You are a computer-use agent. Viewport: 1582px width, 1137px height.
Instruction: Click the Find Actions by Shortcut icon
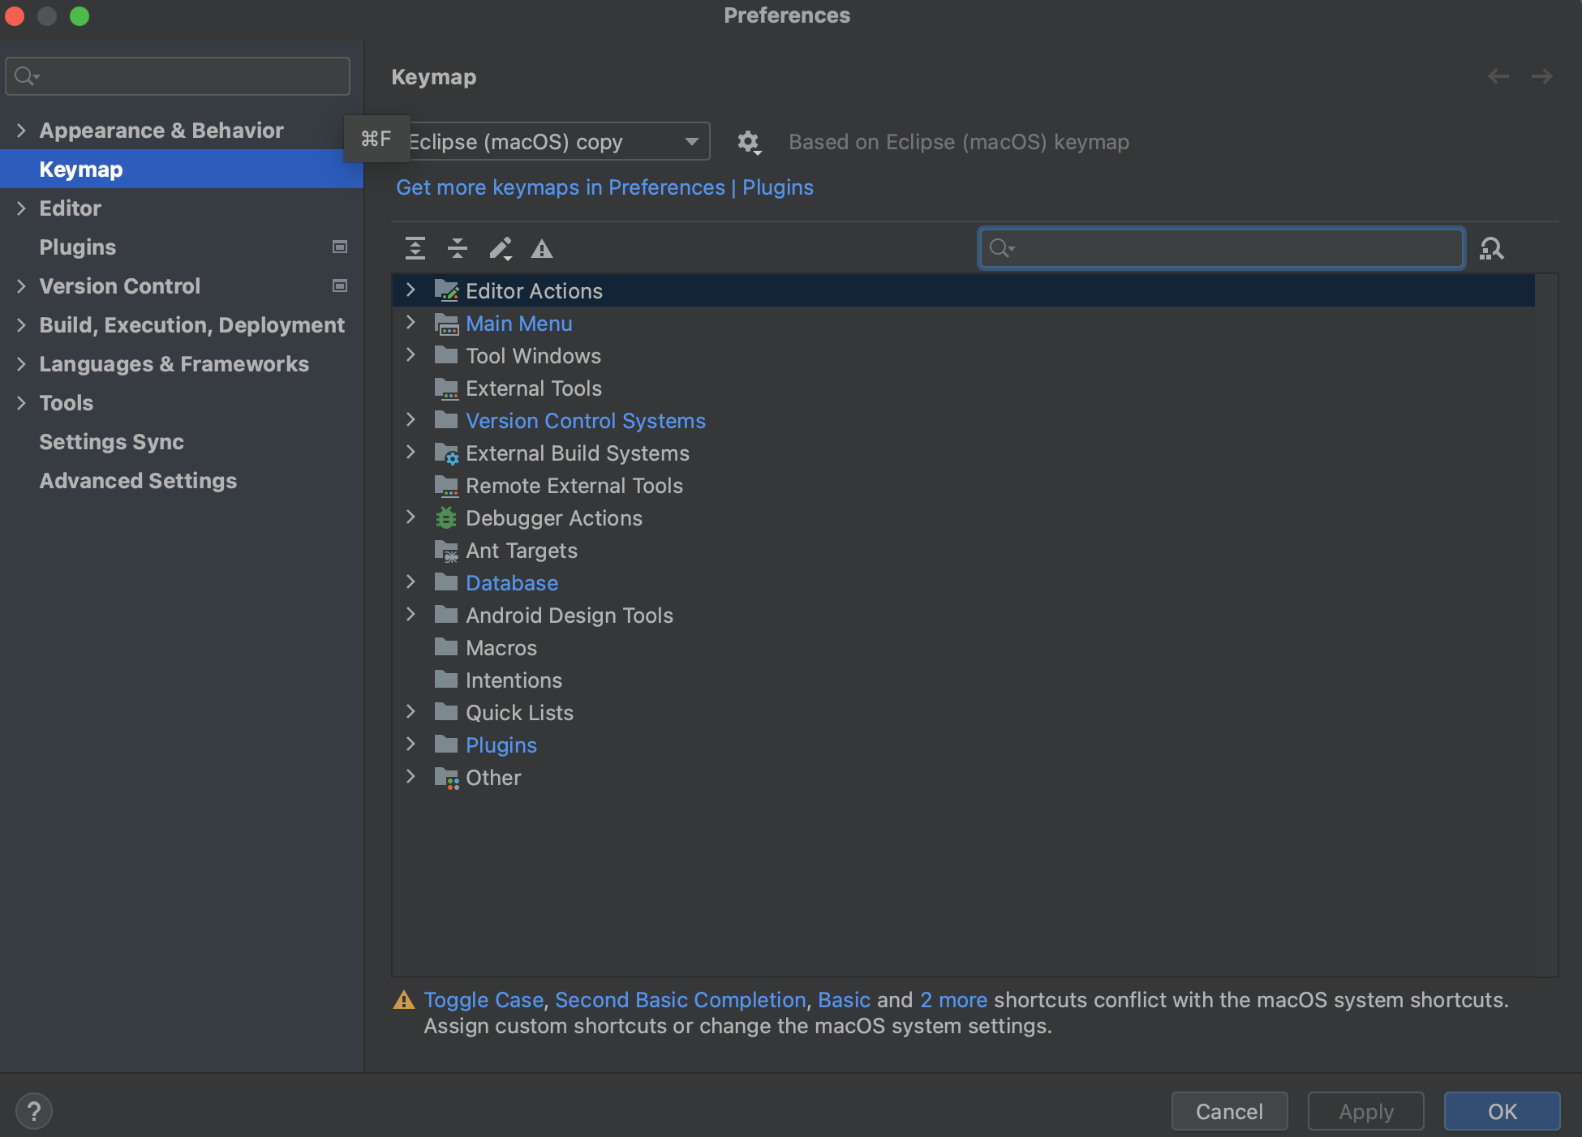click(1491, 248)
